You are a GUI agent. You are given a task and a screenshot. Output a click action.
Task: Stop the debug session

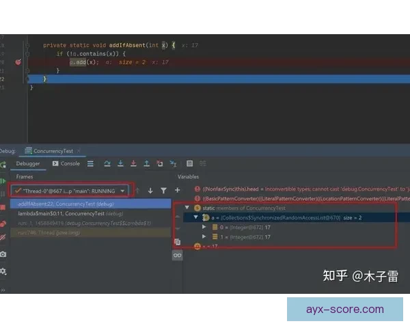click(x=3, y=208)
